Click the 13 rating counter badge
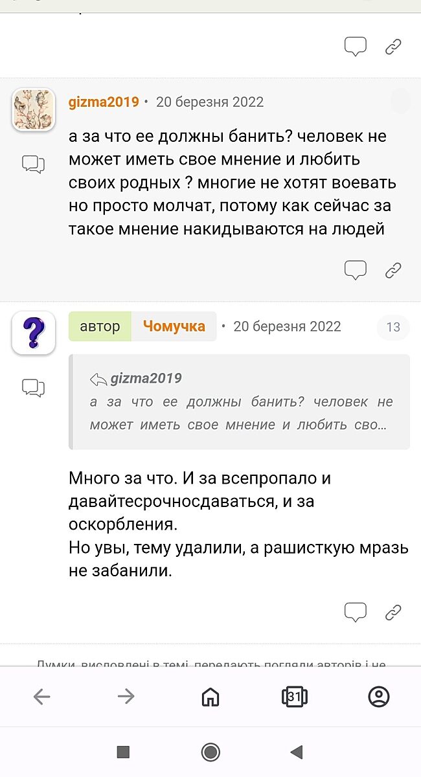The width and height of the screenshot is (421, 777). click(393, 327)
